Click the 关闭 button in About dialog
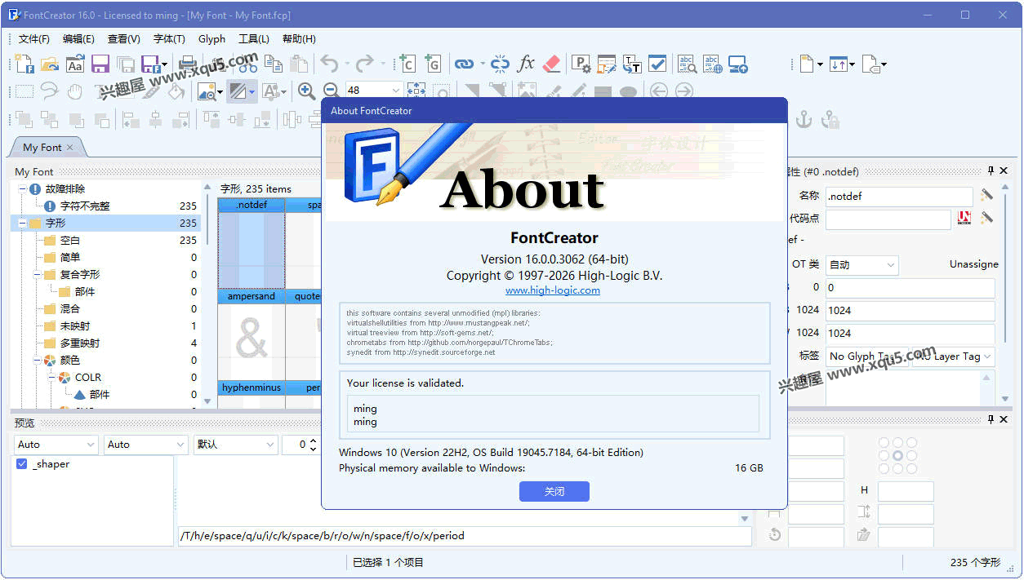This screenshot has height=580, width=1024. [x=554, y=492]
